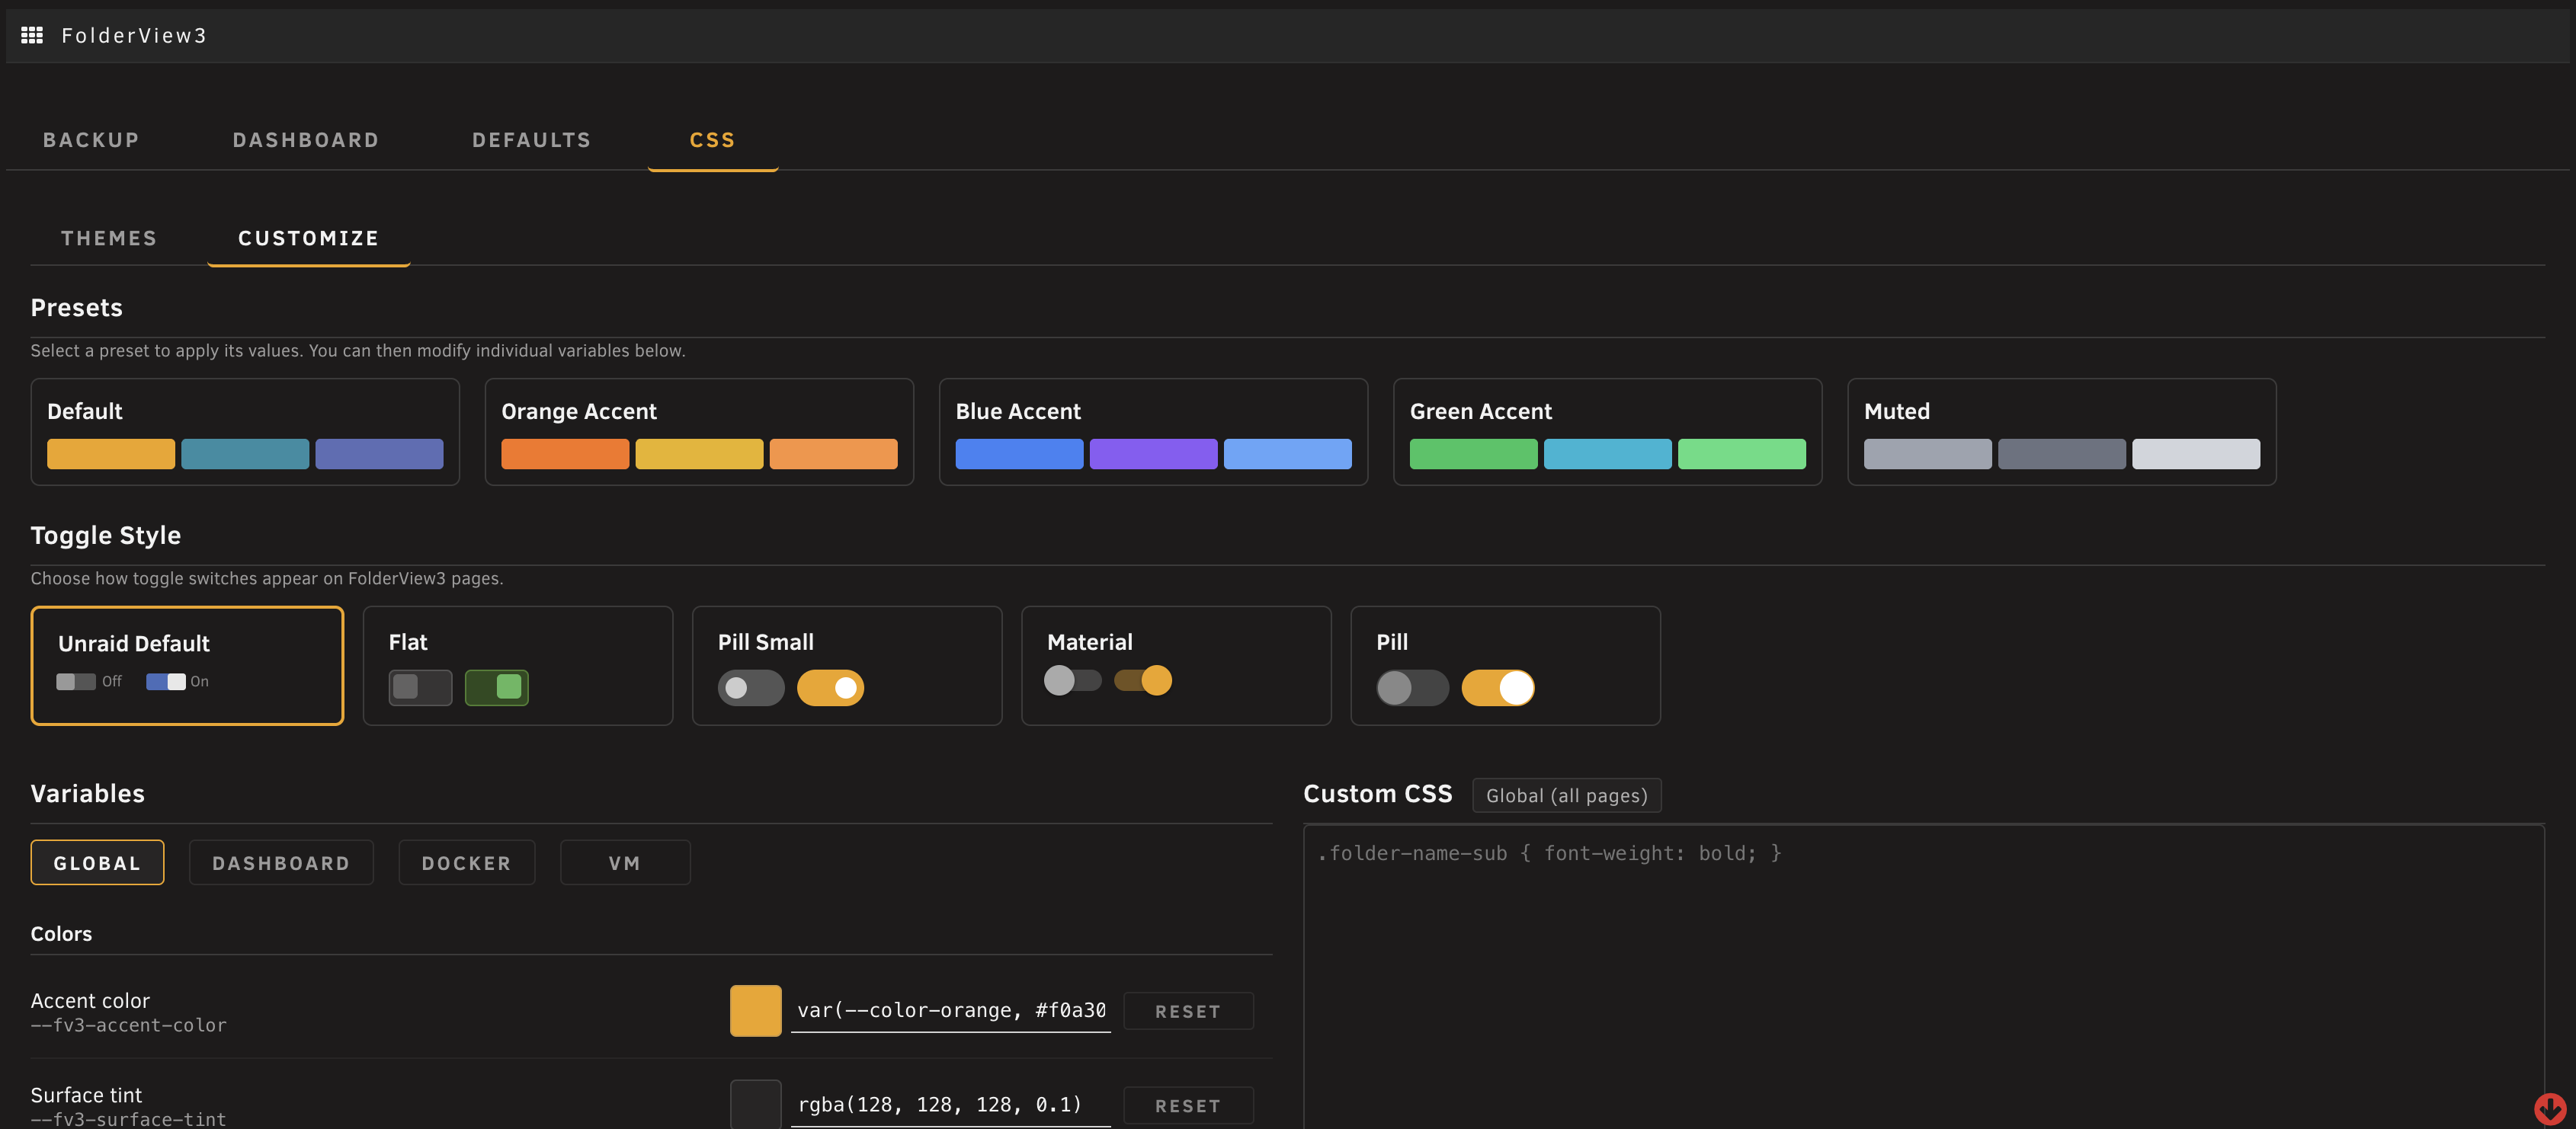Click the --fv3-surface-tint variable name
Viewport: 2576px width, 1129px height.
(129, 1120)
